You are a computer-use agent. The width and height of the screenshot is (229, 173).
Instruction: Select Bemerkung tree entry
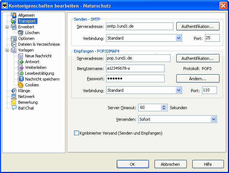pyautogui.click(x=28, y=102)
